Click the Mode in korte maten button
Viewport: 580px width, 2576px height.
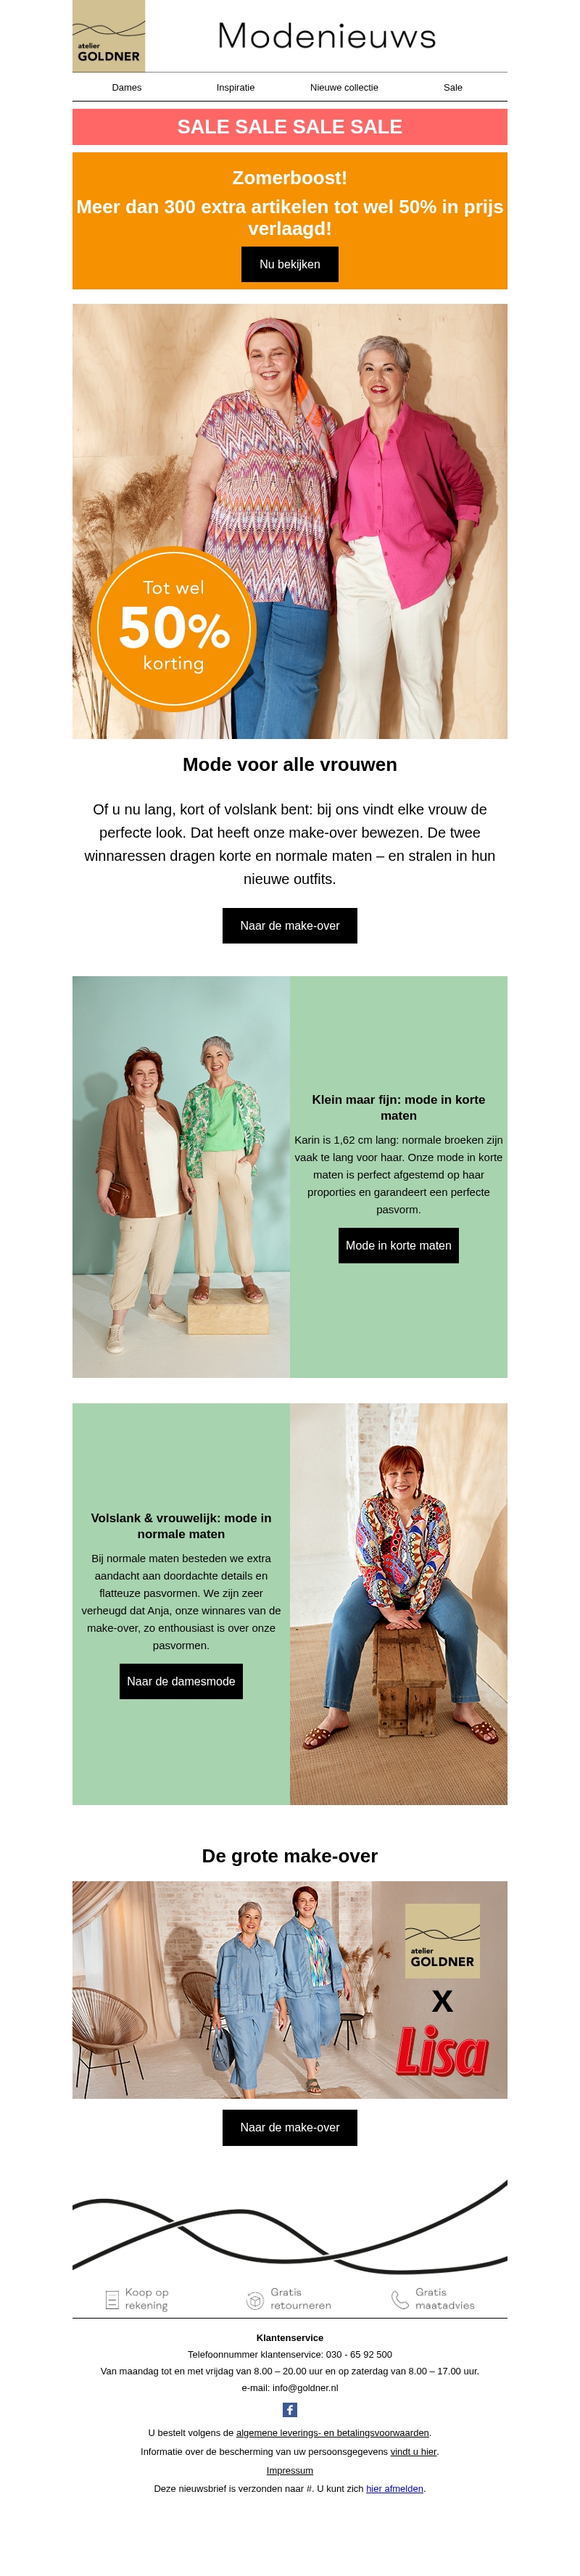[x=399, y=1246]
